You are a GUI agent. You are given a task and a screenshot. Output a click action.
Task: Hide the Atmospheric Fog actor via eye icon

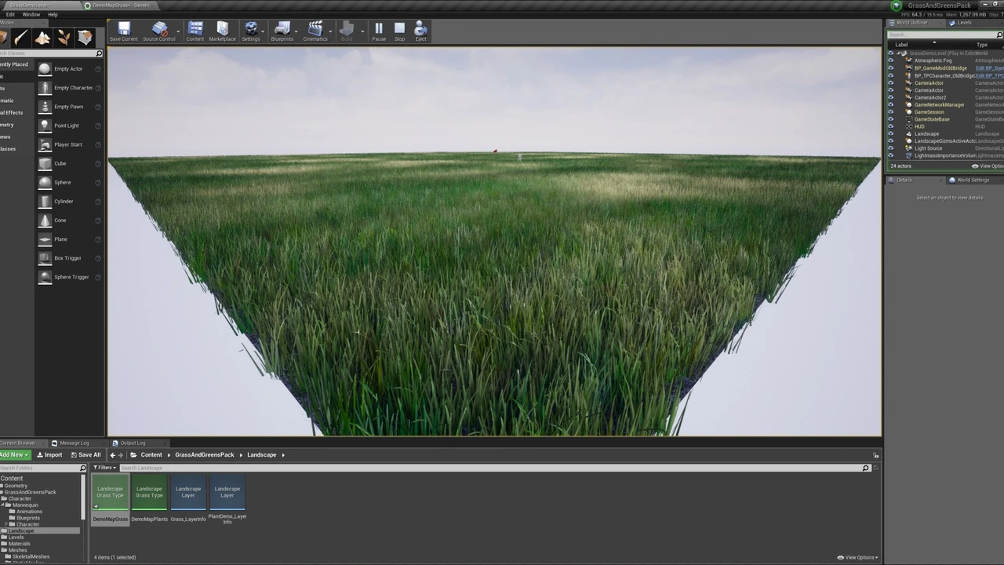point(890,60)
